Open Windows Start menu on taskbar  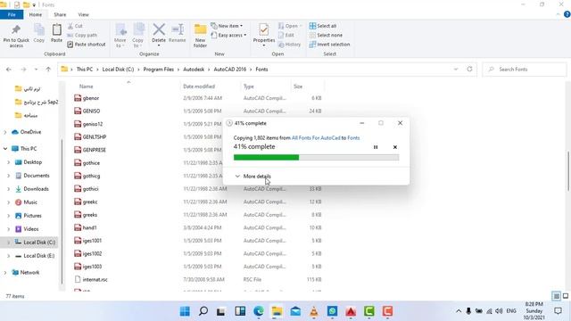(185, 311)
